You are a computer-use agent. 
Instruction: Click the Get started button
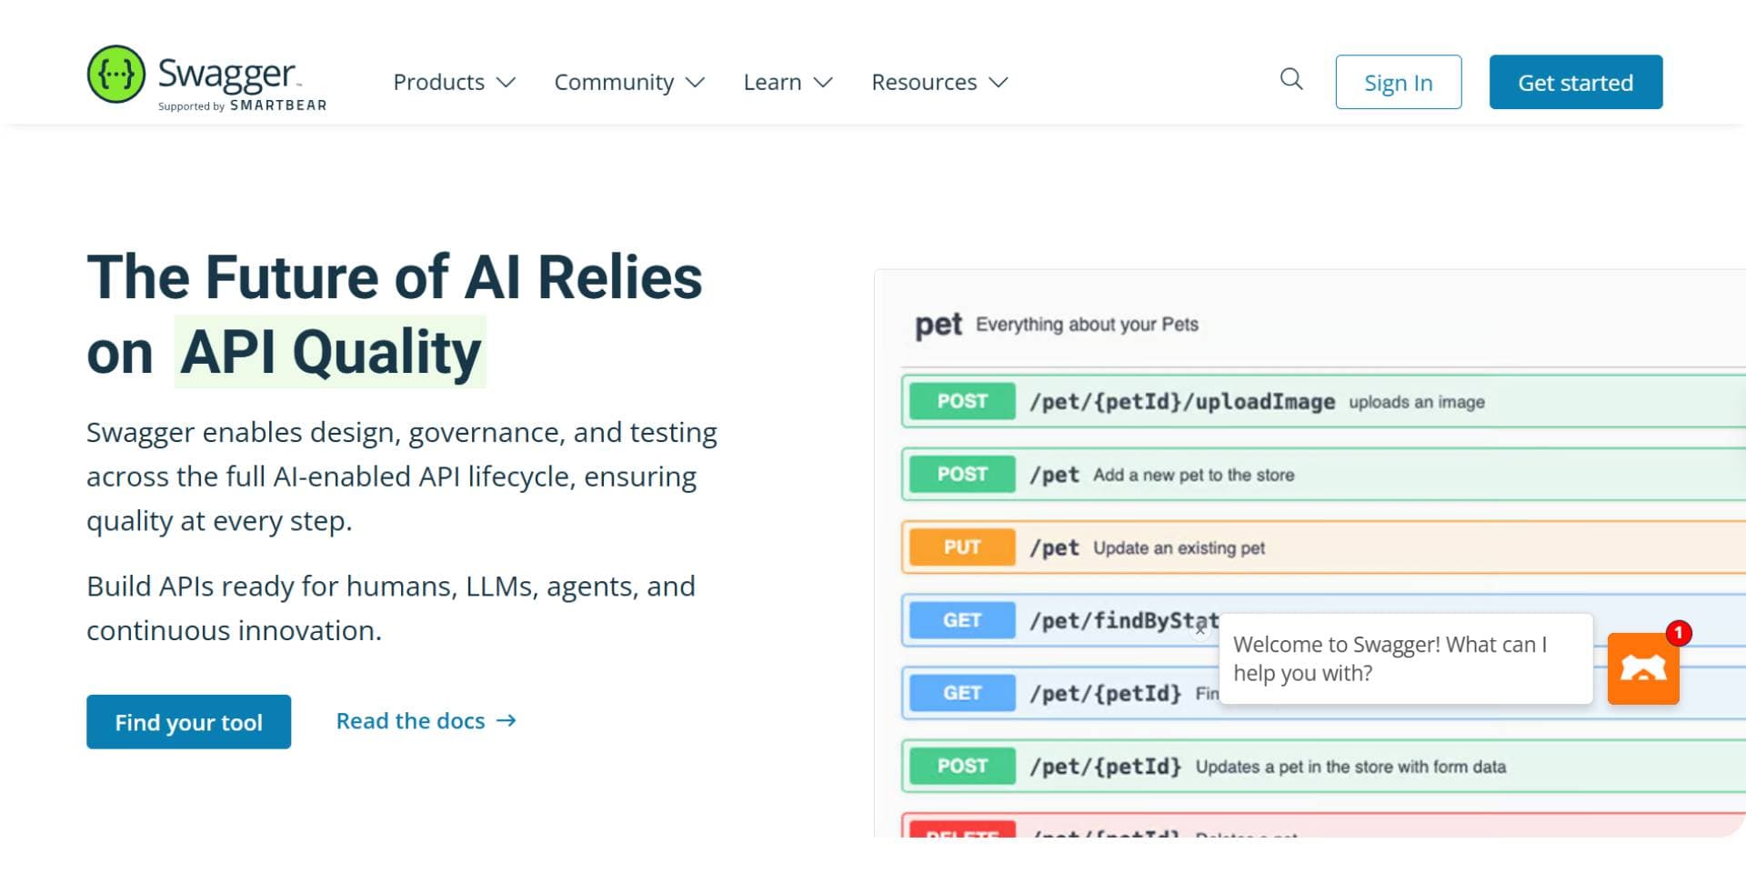tap(1576, 82)
